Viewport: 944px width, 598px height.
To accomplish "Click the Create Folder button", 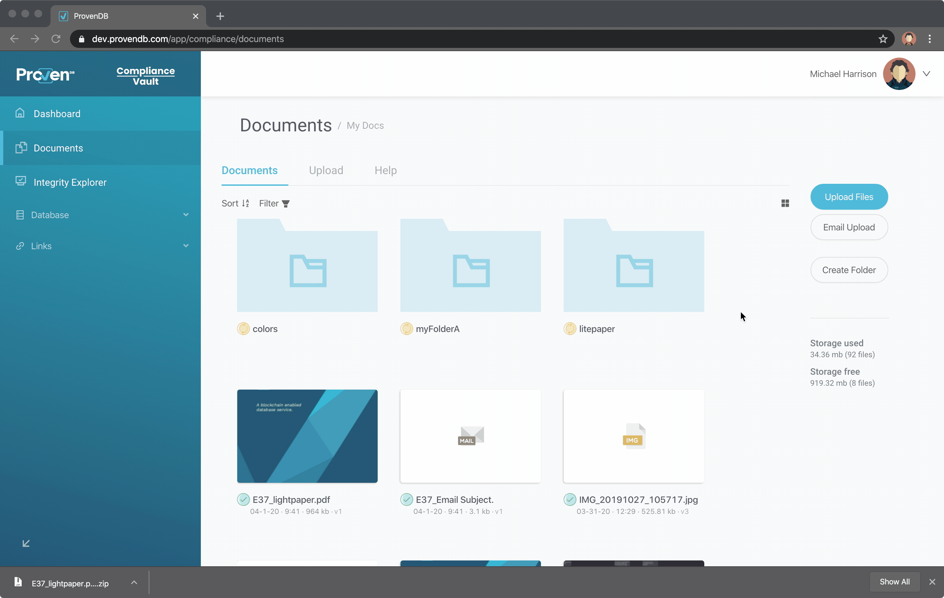I will click(x=849, y=270).
